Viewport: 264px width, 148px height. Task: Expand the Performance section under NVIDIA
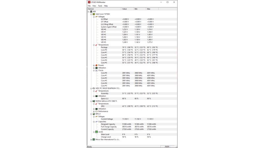coord(94,111)
